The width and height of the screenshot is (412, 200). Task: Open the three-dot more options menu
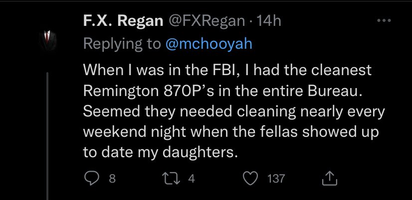(383, 21)
